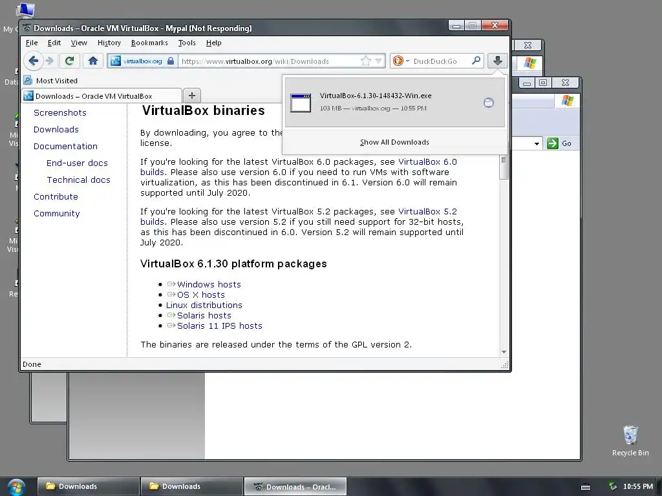Open the Contribute sidebar link
This screenshot has width=662, height=496.
pyautogui.click(x=56, y=196)
